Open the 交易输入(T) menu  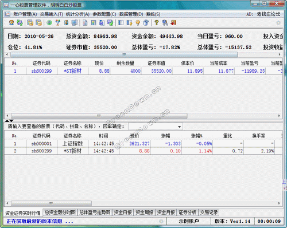(x=52, y=14)
